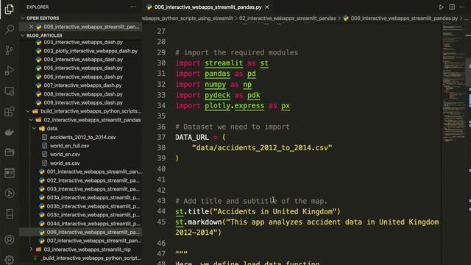
Task: Place cursor on pydeck on line 33
Action: click(x=218, y=95)
